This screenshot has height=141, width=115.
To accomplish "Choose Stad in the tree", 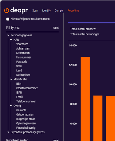I will point(19,66).
